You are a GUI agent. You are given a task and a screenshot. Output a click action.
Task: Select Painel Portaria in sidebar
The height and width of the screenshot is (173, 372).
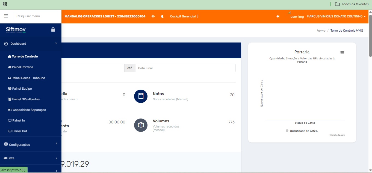click(x=22, y=67)
